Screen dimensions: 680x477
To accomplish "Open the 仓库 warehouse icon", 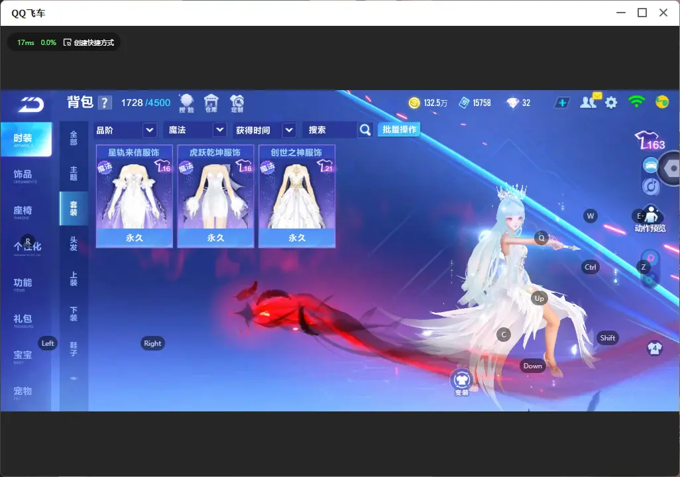I will [x=211, y=103].
